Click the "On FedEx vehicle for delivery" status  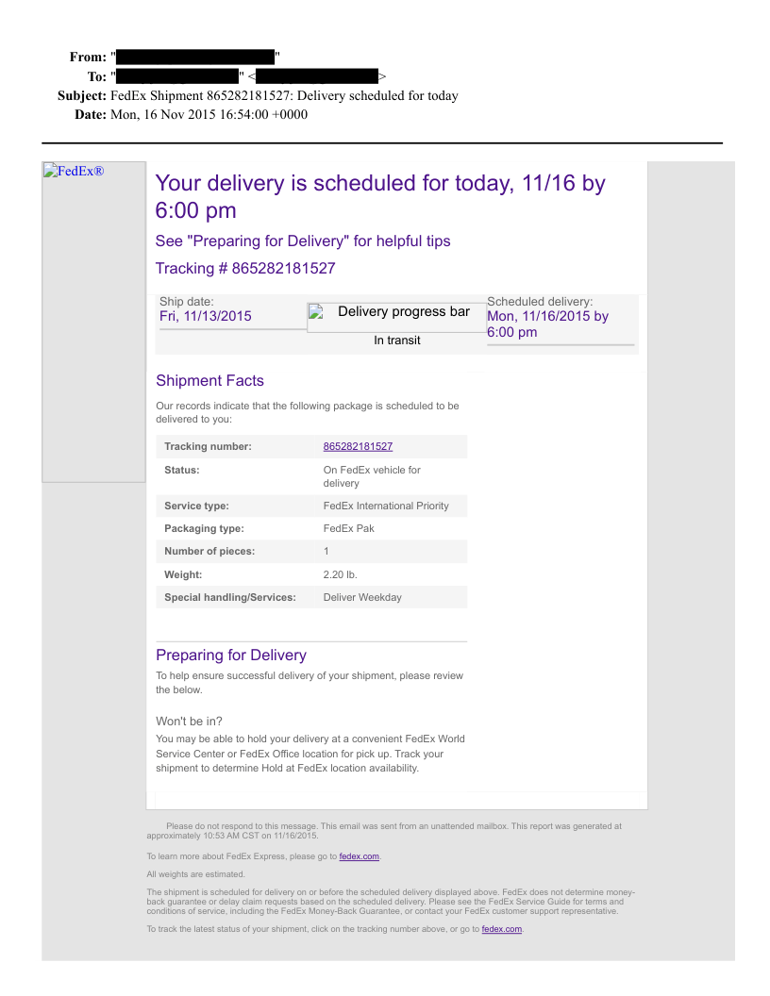click(x=372, y=476)
